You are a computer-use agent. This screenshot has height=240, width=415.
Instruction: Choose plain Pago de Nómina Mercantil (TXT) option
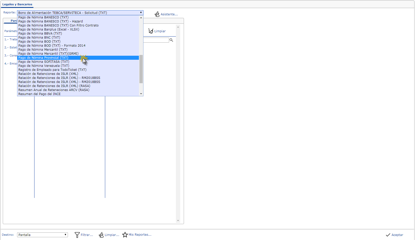78,50
